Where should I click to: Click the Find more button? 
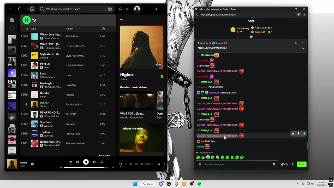pyautogui.click(x=105, y=156)
